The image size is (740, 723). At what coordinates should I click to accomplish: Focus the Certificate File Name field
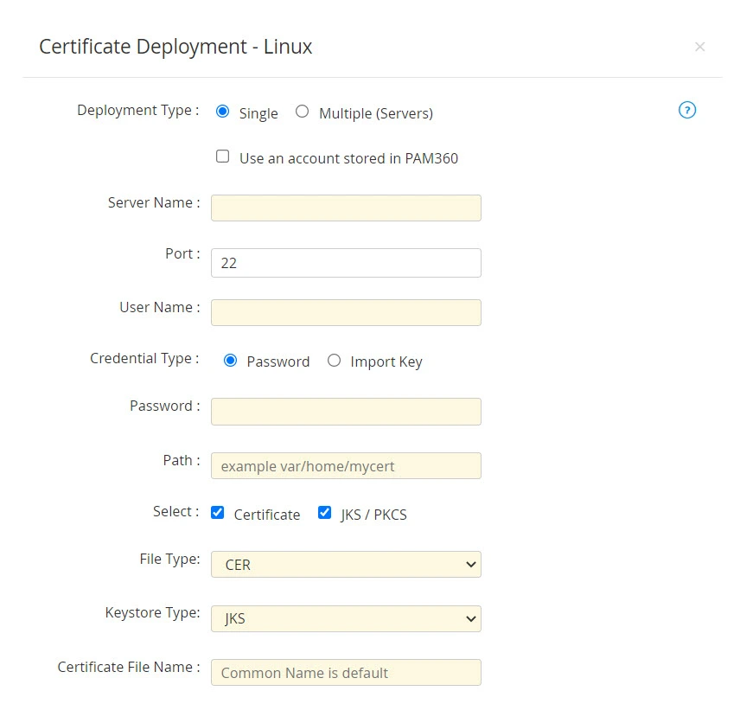coord(346,672)
